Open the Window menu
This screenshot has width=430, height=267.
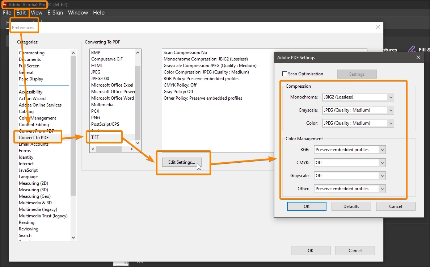(x=78, y=13)
